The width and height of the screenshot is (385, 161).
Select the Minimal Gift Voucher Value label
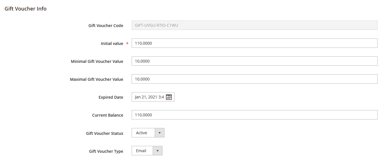97,61
